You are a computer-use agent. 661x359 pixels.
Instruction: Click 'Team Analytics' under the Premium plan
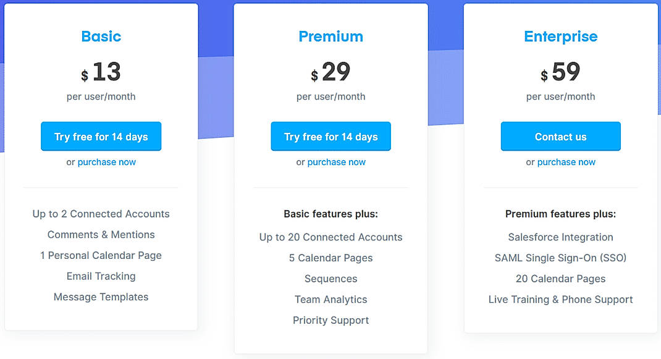point(330,299)
